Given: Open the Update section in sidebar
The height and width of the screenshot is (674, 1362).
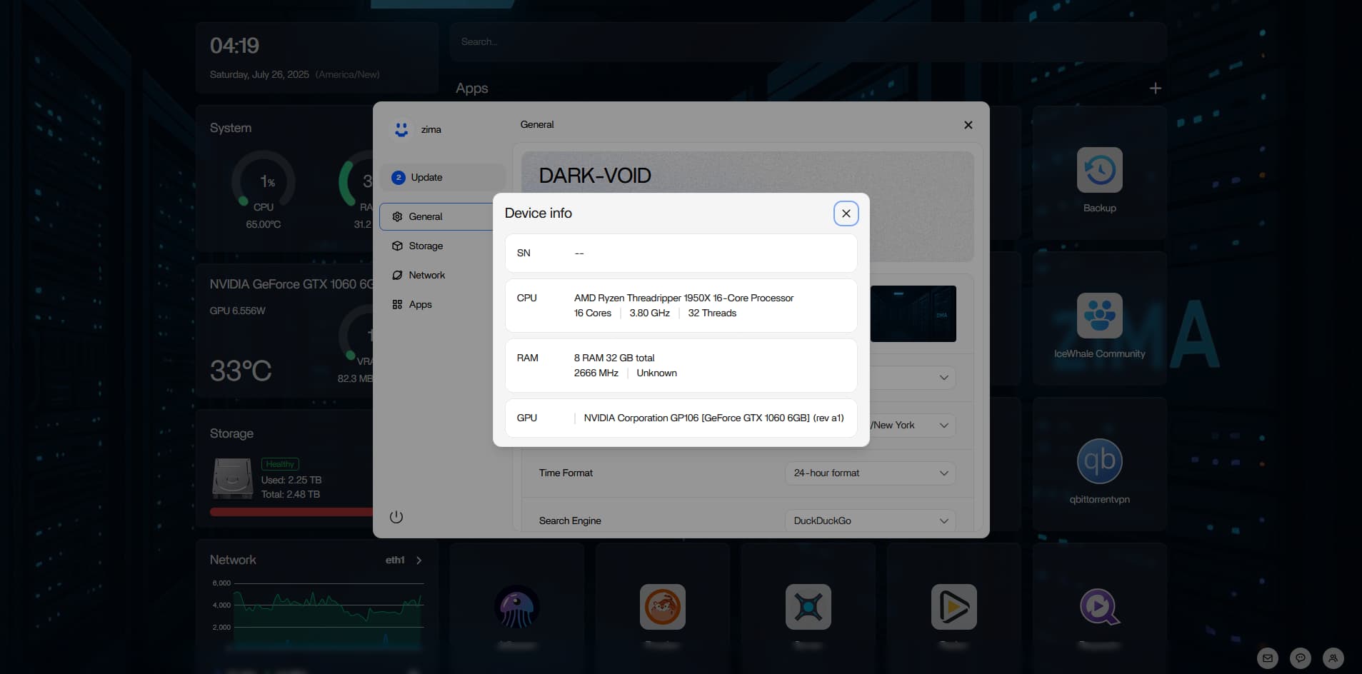Looking at the screenshot, I should coord(443,177).
